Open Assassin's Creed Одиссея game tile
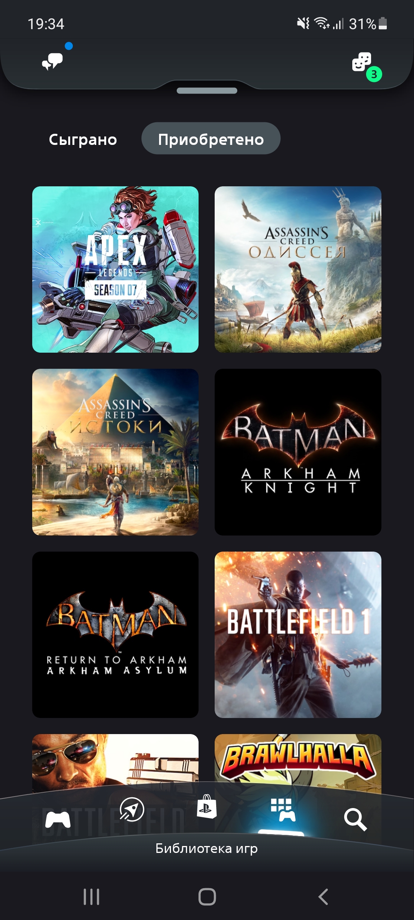Image resolution: width=414 pixels, height=920 pixels. tap(298, 269)
